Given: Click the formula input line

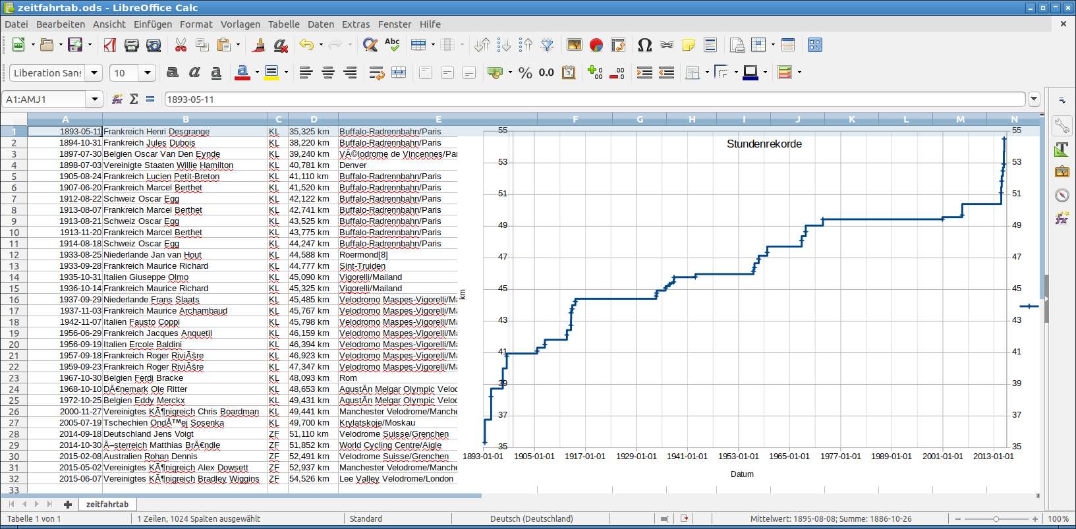Looking at the screenshot, I should 593,99.
